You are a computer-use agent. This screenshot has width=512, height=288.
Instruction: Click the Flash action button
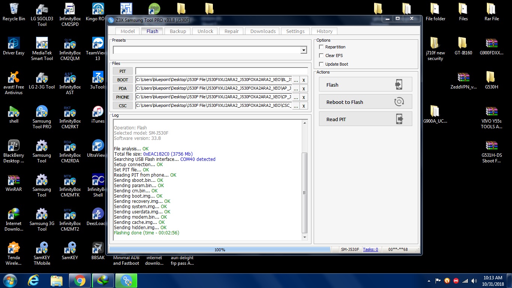[x=365, y=84]
